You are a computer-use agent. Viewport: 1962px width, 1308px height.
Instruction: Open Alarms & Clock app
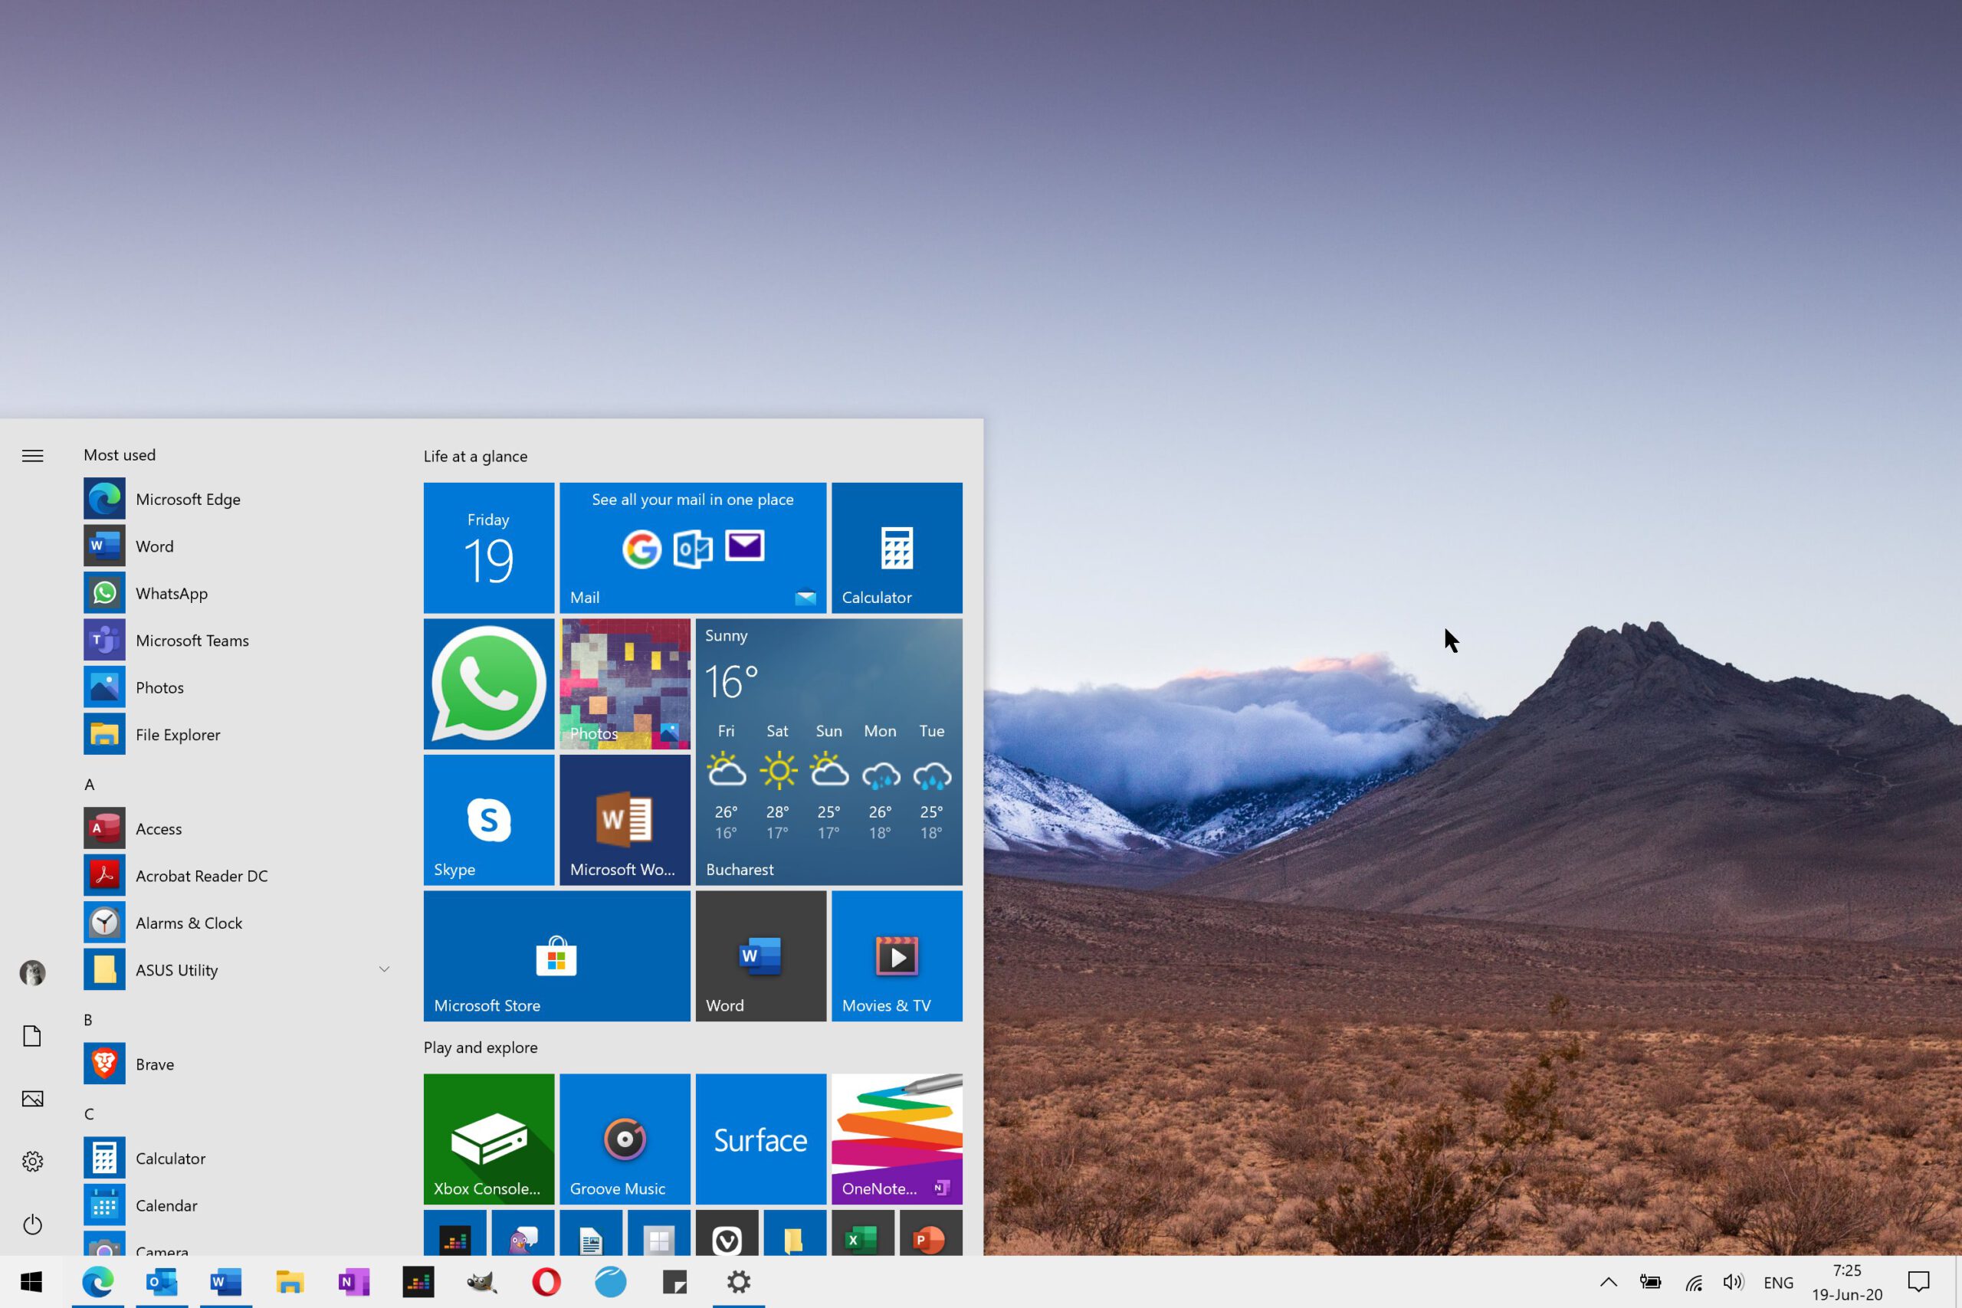tap(238, 923)
